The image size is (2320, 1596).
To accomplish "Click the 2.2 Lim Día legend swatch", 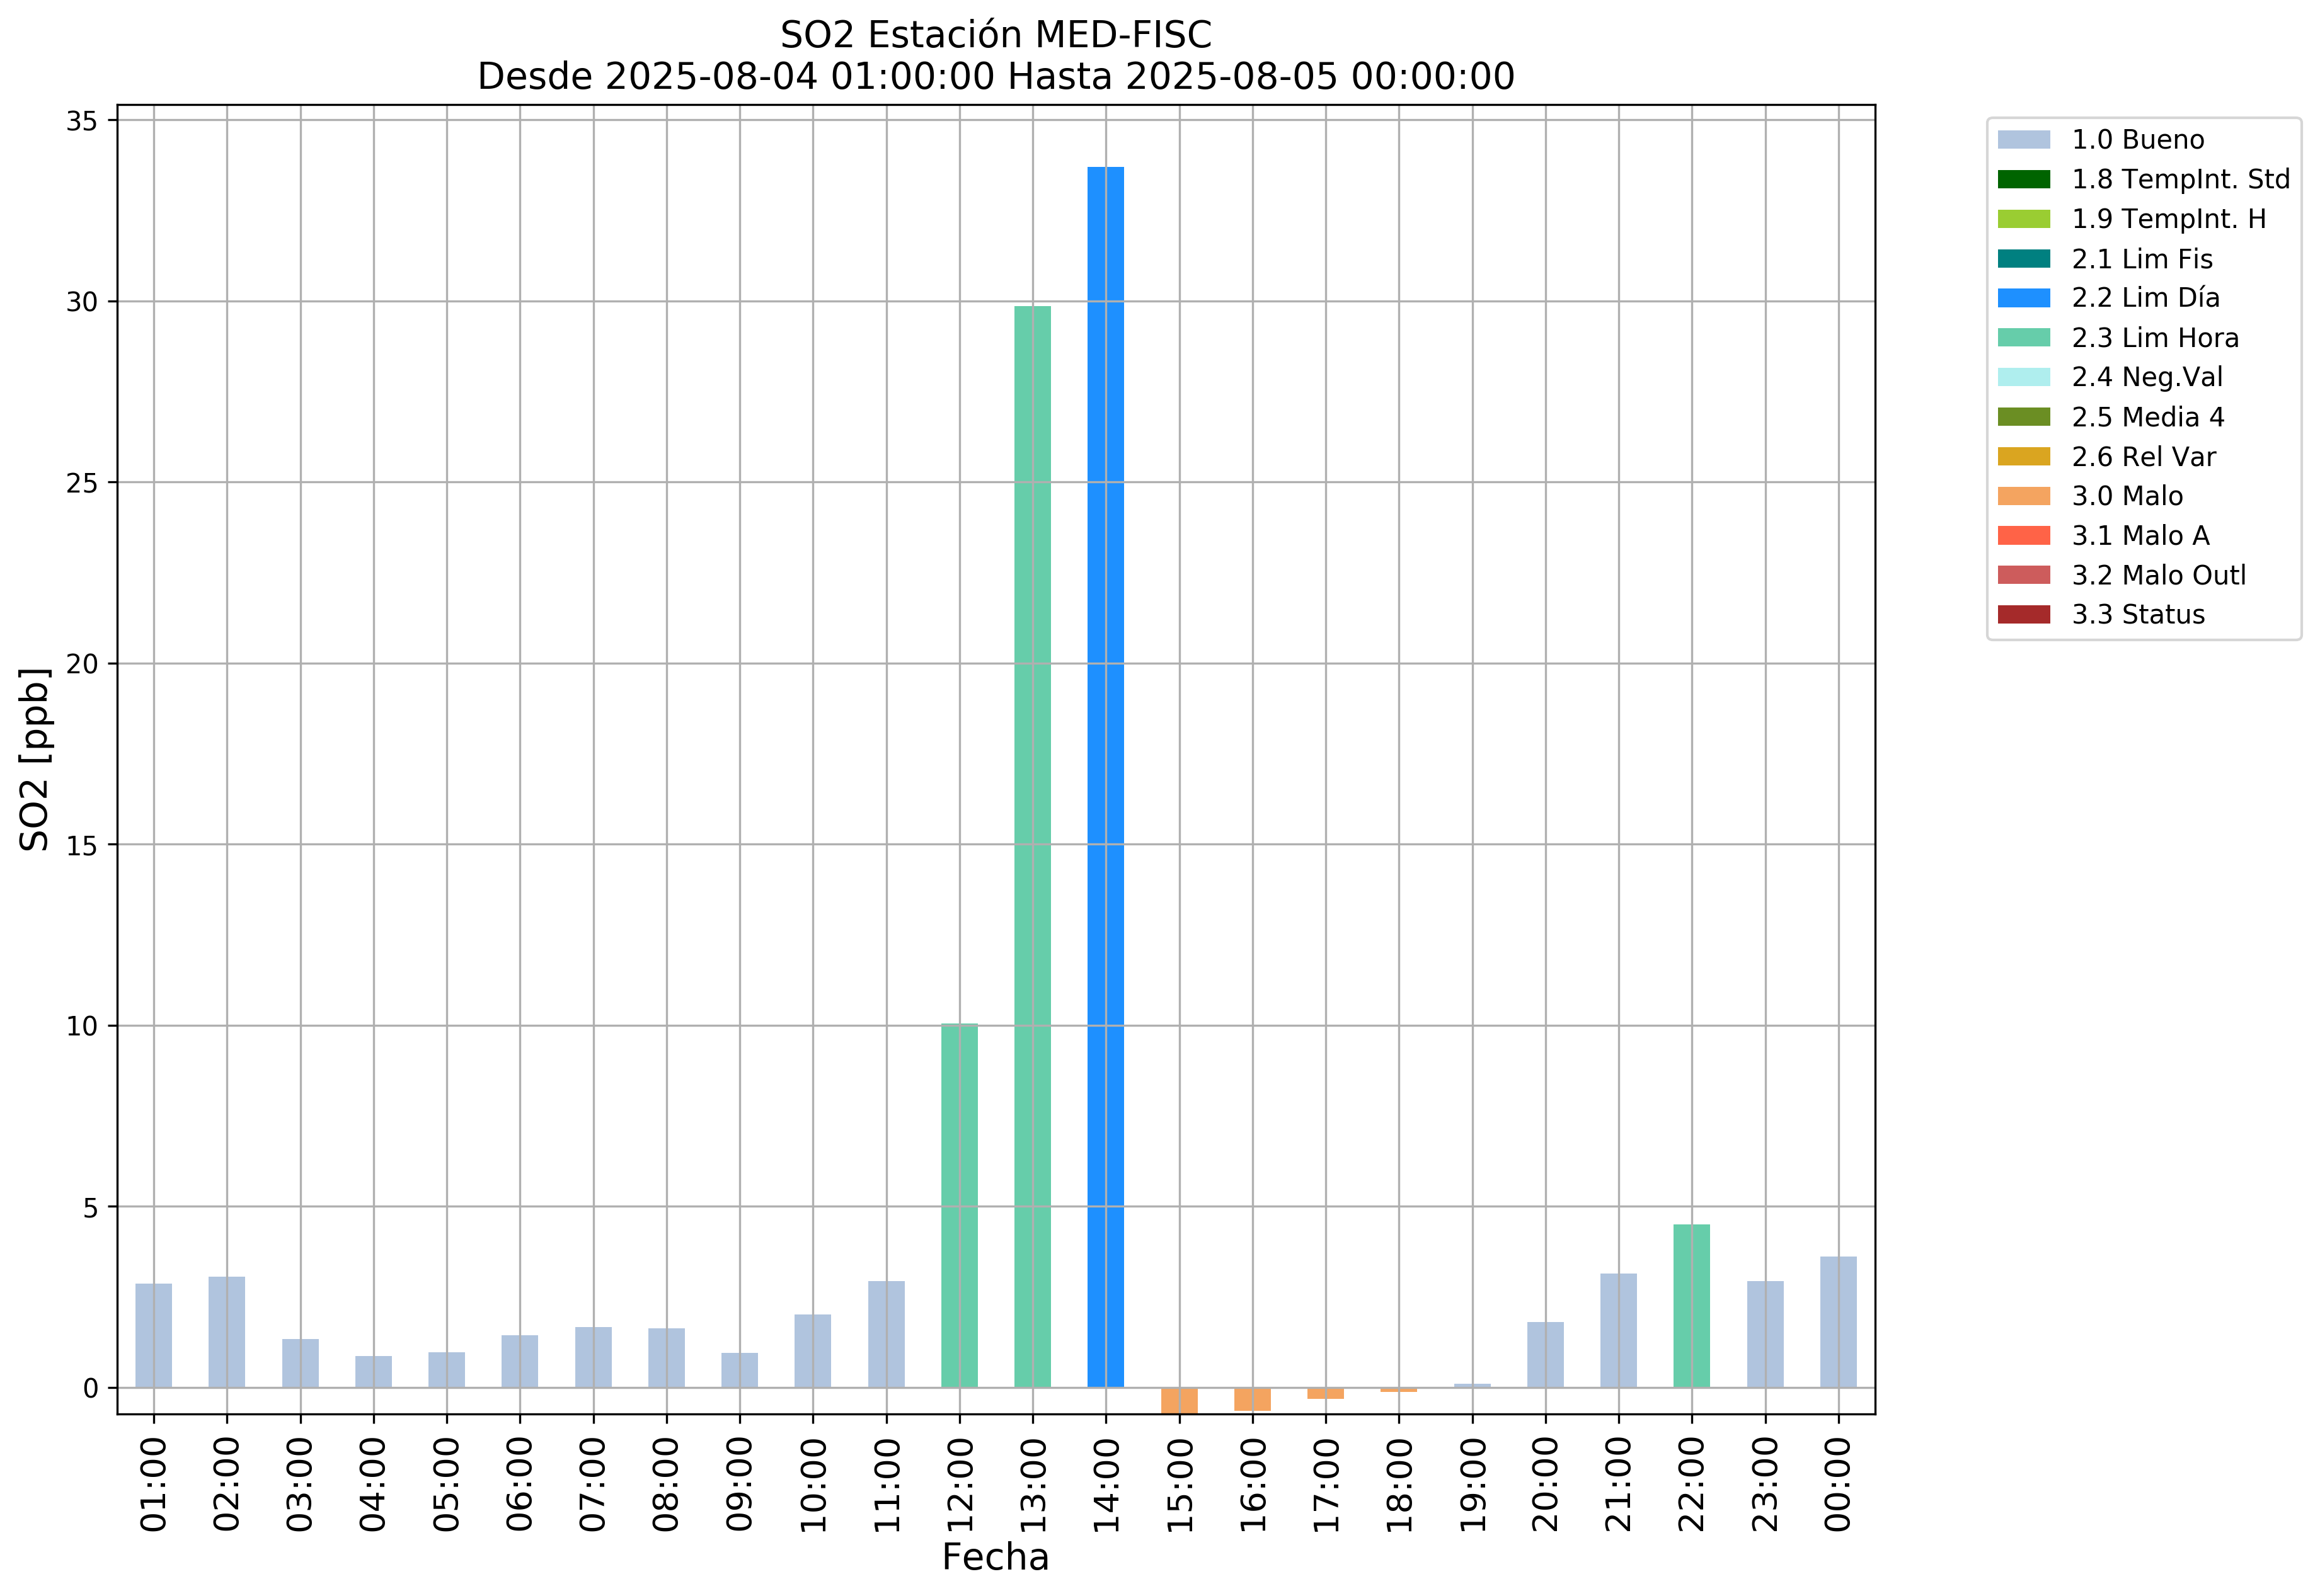I will [2023, 298].
